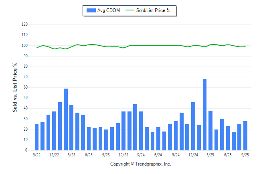The width and height of the screenshot is (259, 174).
Task: Toggle the Avg CDOM legend label
Action: (x=108, y=10)
